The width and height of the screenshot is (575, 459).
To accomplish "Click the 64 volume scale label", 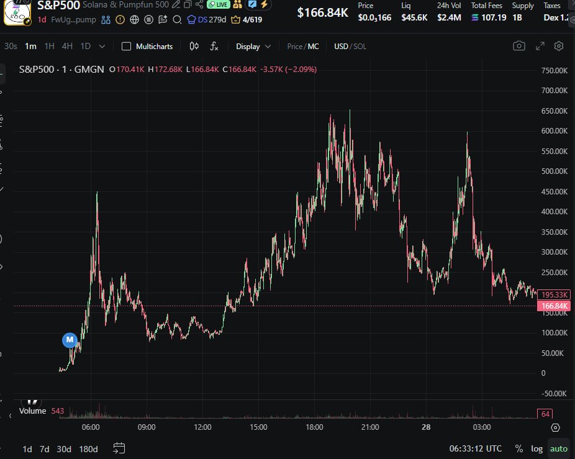I will [545, 414].
